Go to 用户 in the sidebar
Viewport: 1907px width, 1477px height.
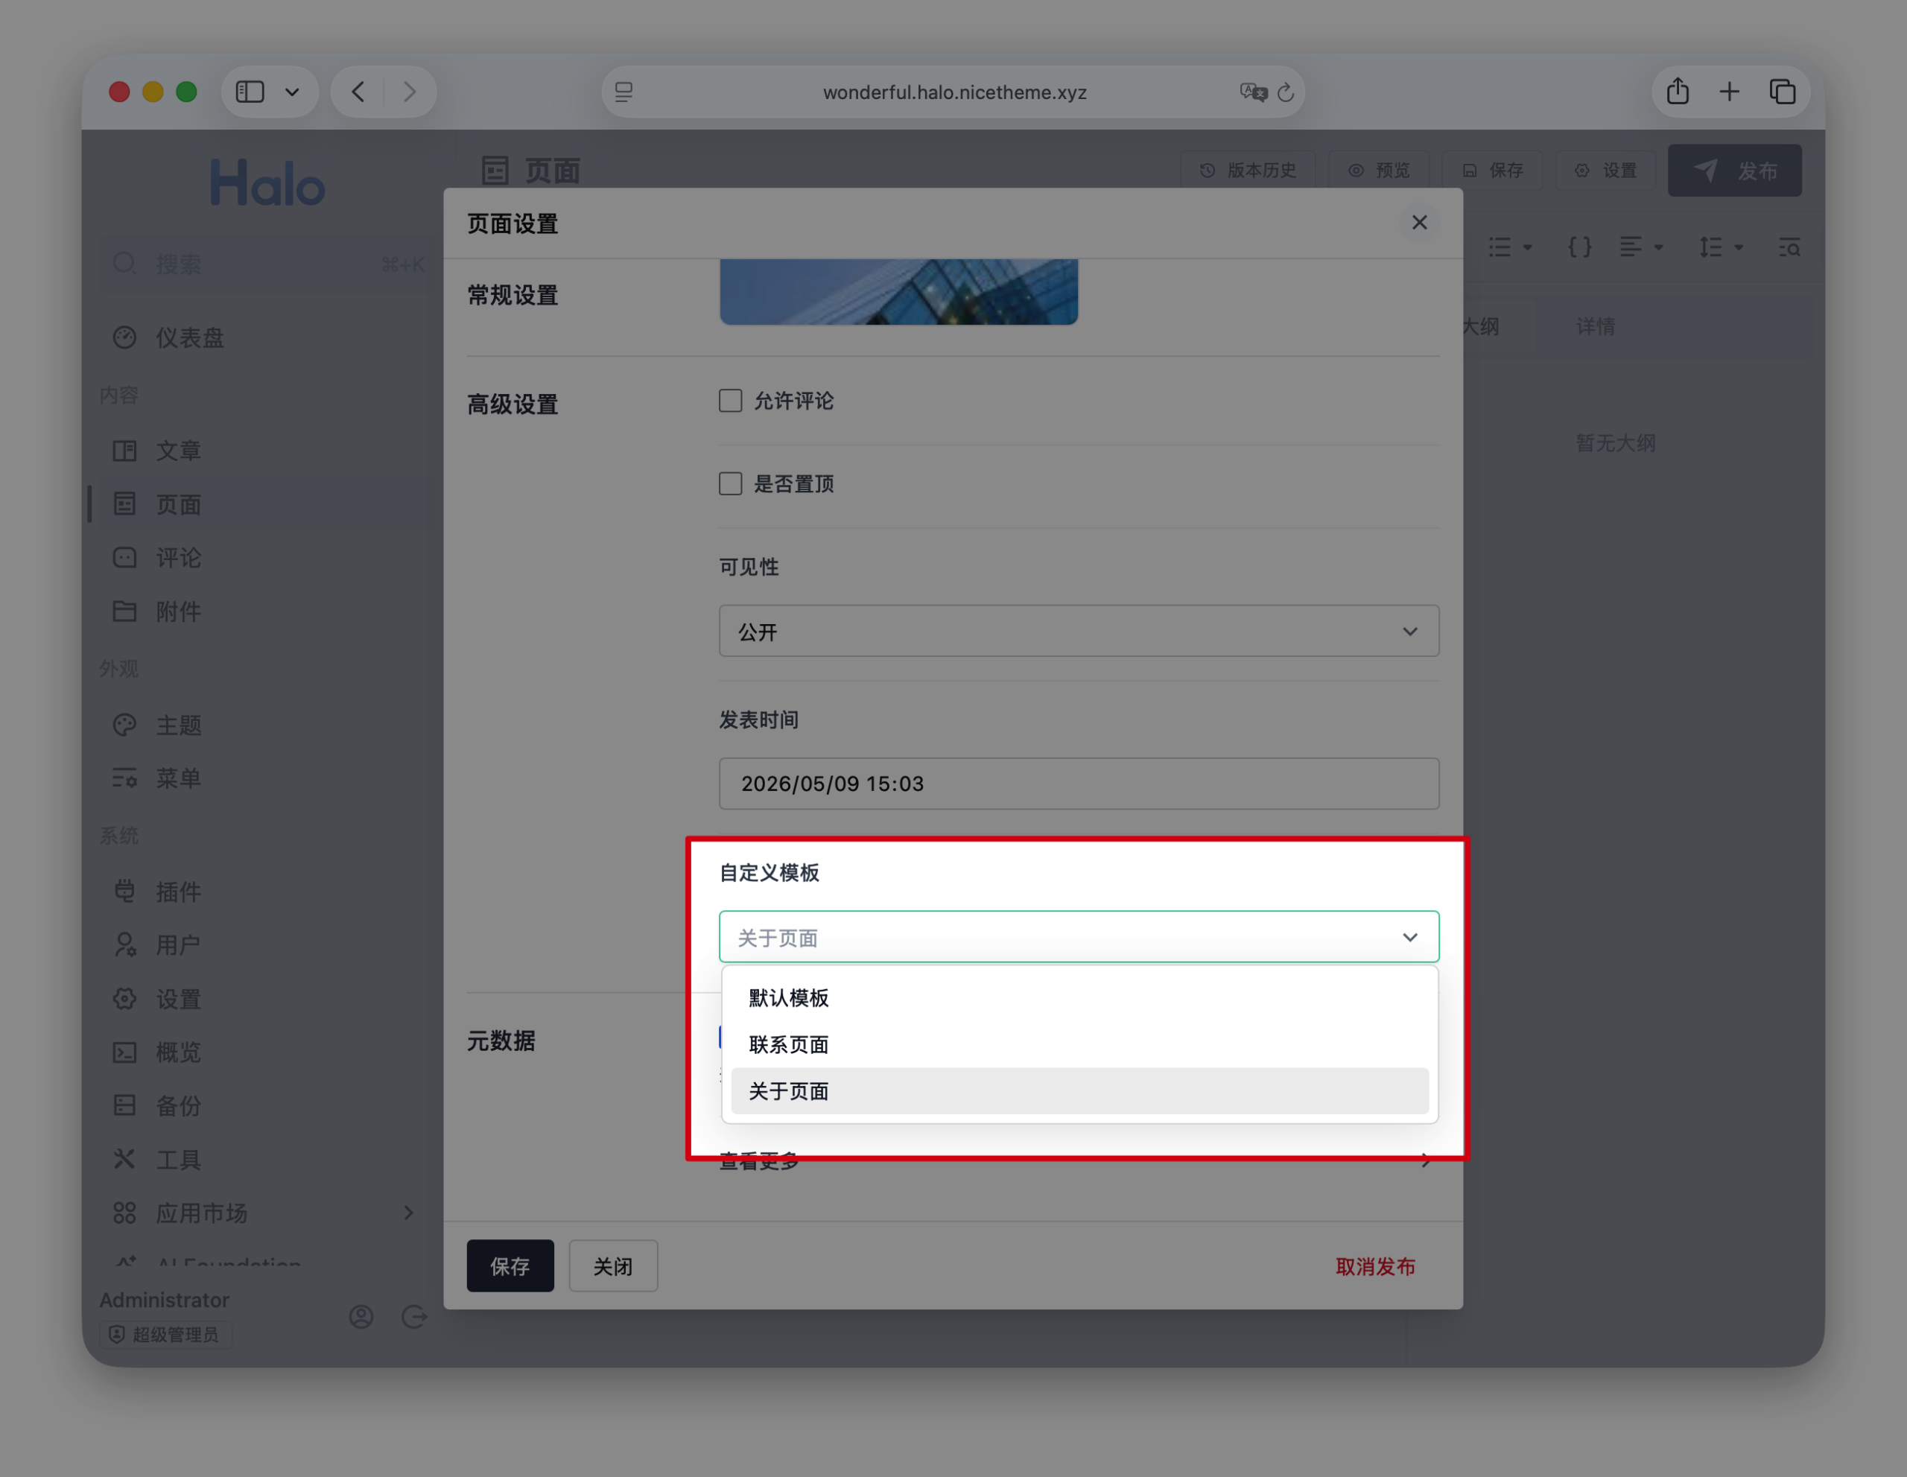point(268,944)
